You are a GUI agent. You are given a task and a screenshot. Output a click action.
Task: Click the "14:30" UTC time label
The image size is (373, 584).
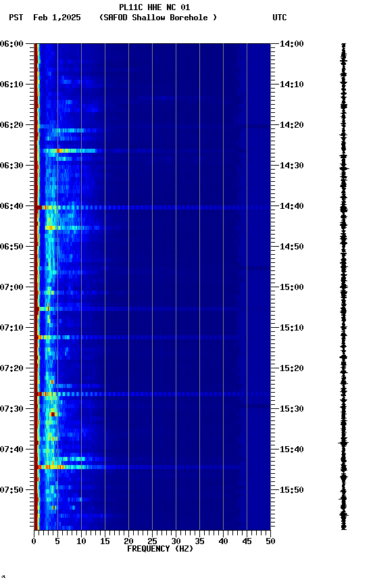pos(292,166)
